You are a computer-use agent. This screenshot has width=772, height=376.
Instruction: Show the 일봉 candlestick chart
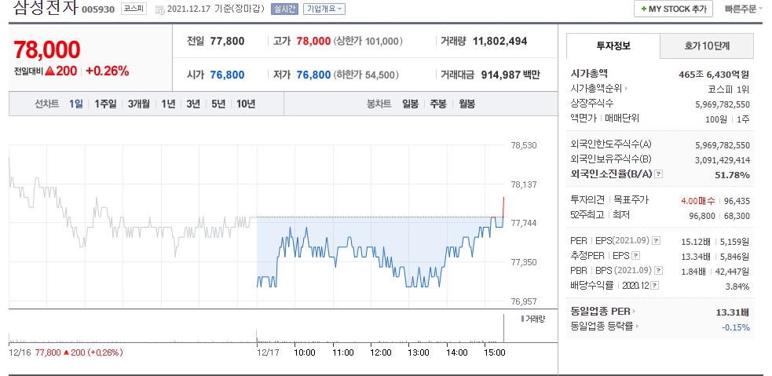[x=410, y=104]
